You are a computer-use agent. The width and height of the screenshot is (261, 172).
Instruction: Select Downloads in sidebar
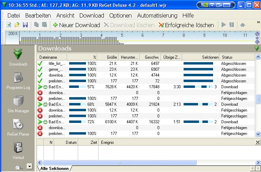point(18,57)
